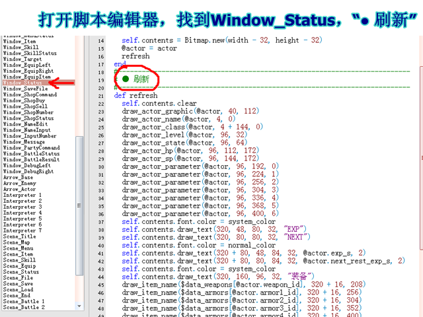
Task: Select Interpreter 7 script entry
Action: tap(22, 230)
